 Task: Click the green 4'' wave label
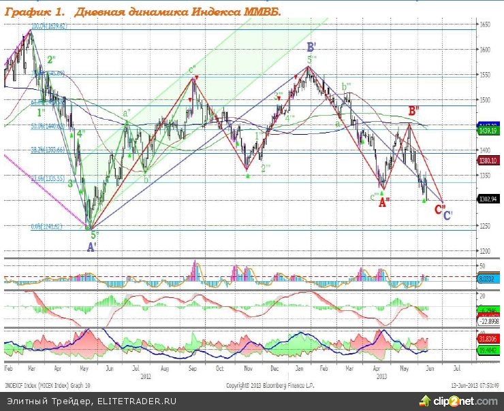click(80, 134)
